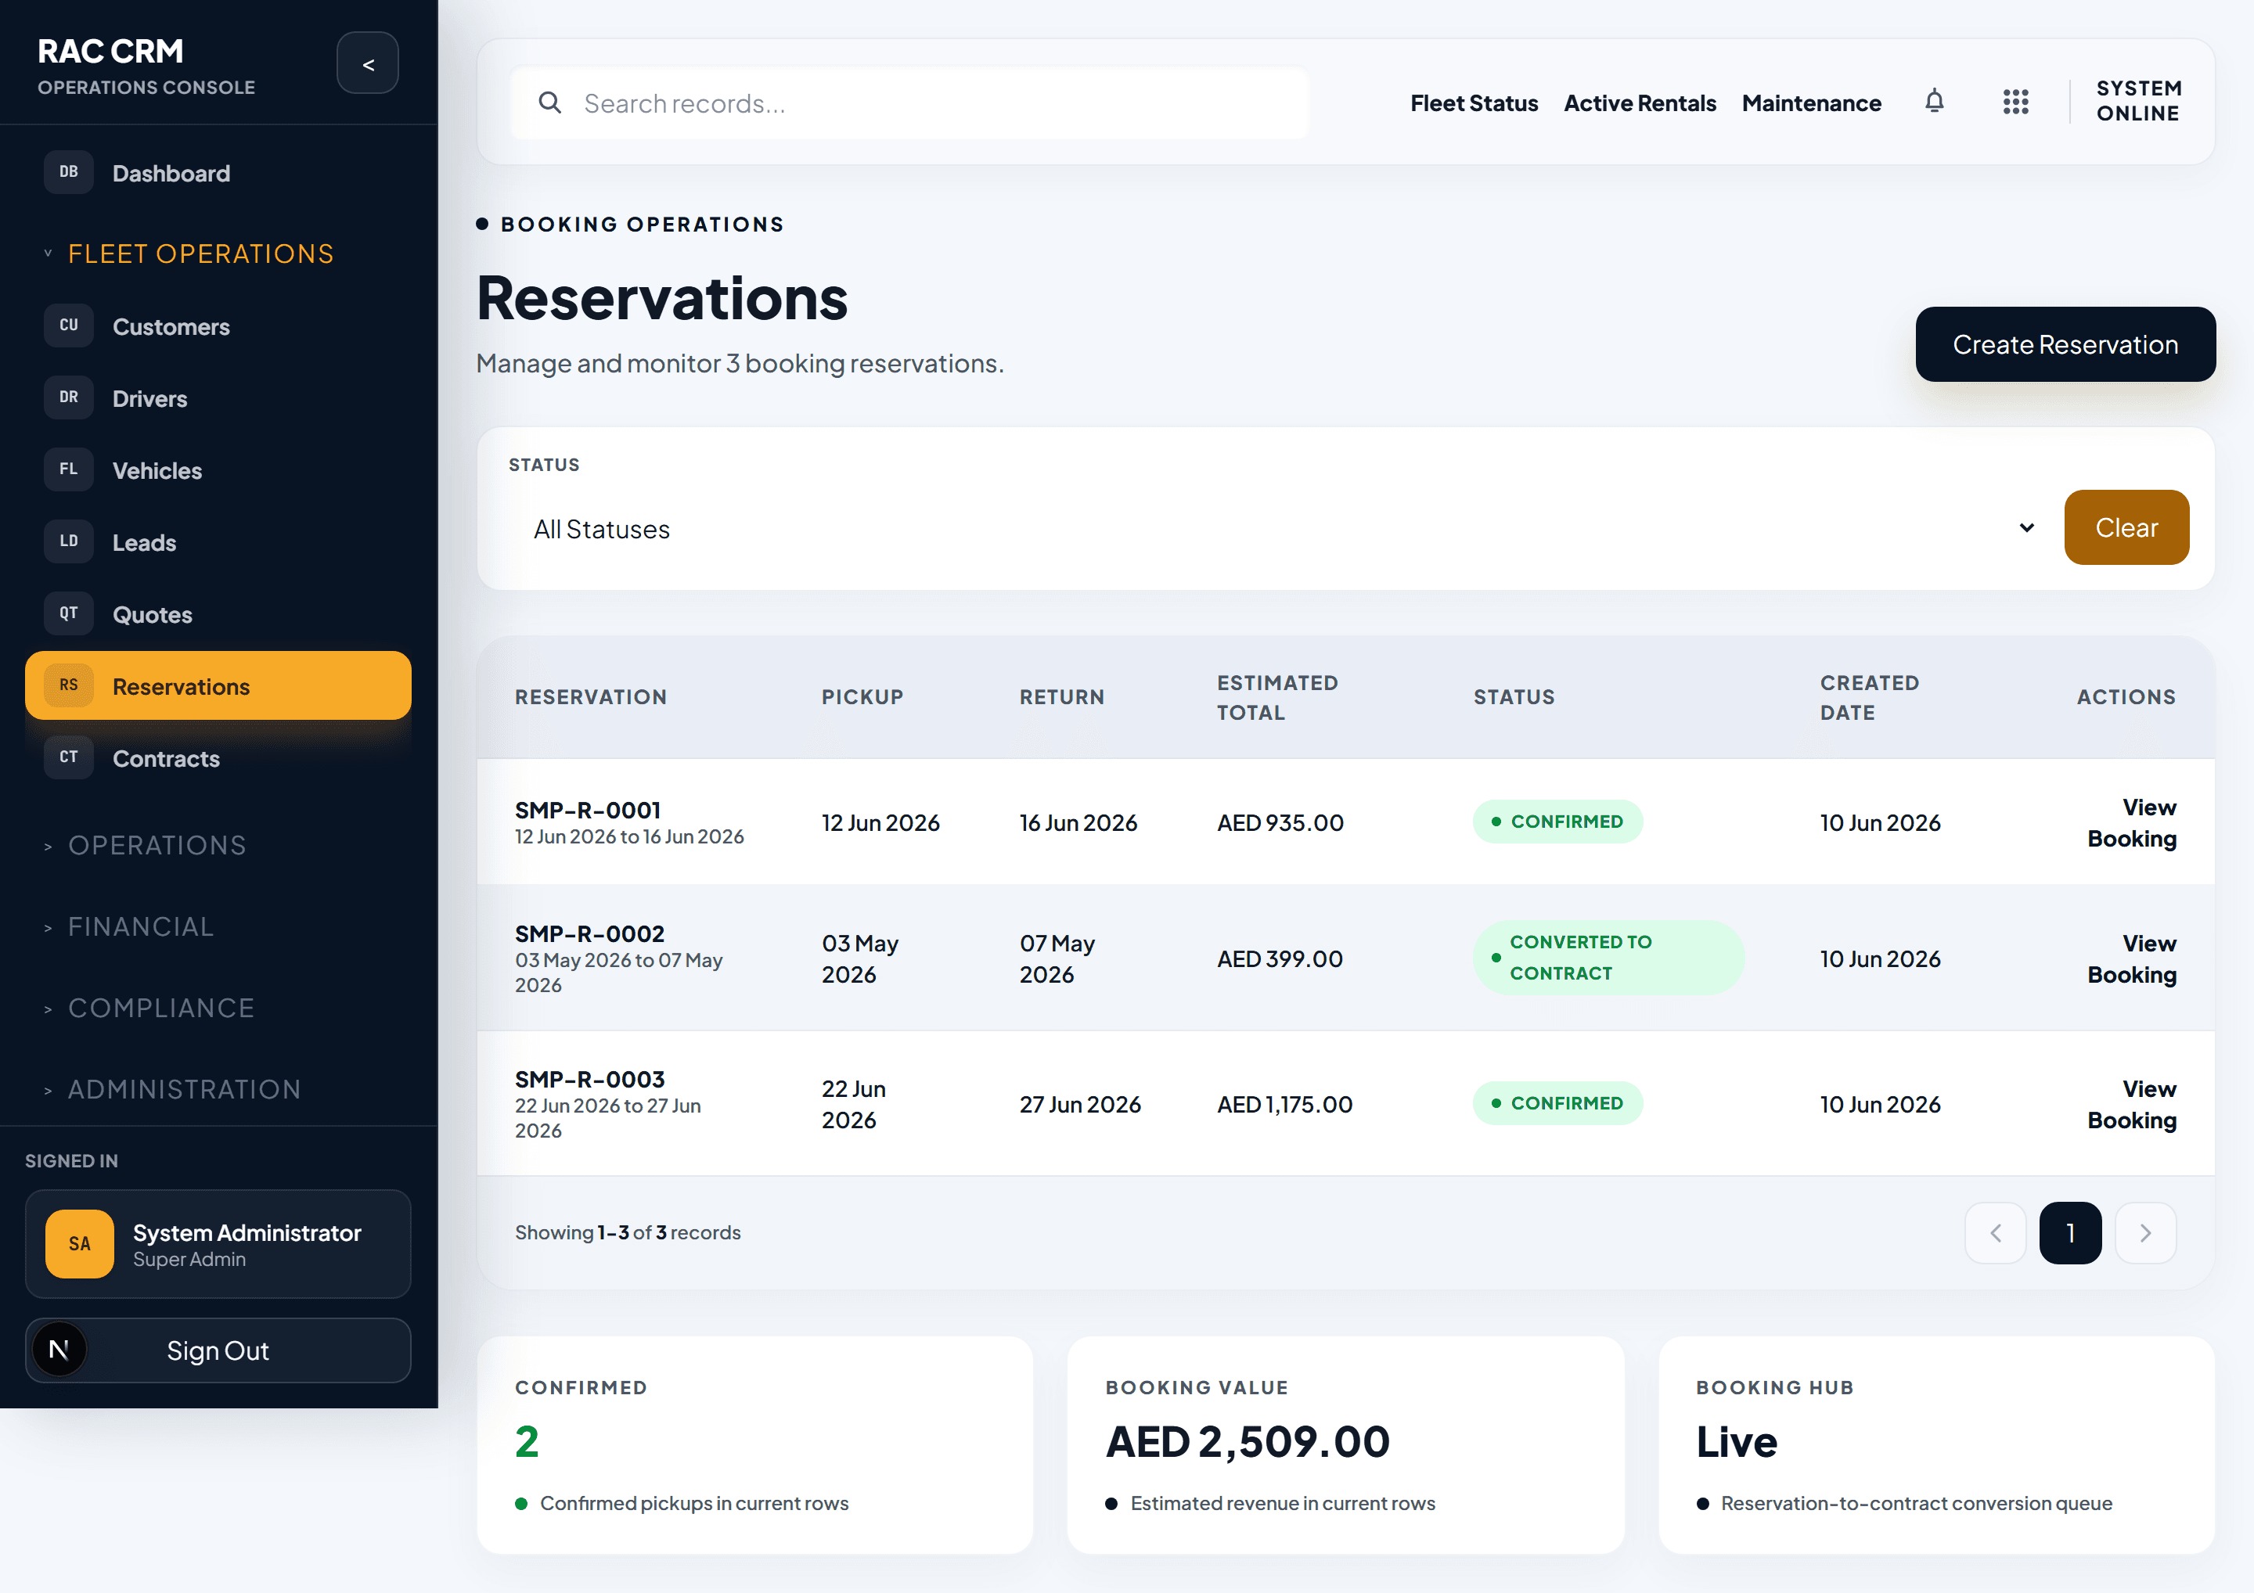Open Maintenance link

coord(1811,103)
